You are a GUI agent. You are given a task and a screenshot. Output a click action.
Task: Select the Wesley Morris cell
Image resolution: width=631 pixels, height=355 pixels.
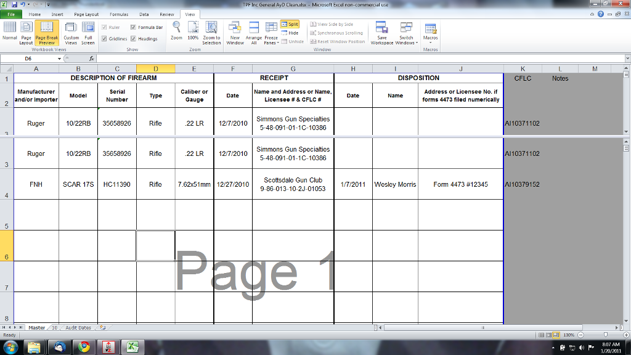(x=395, y=184)
